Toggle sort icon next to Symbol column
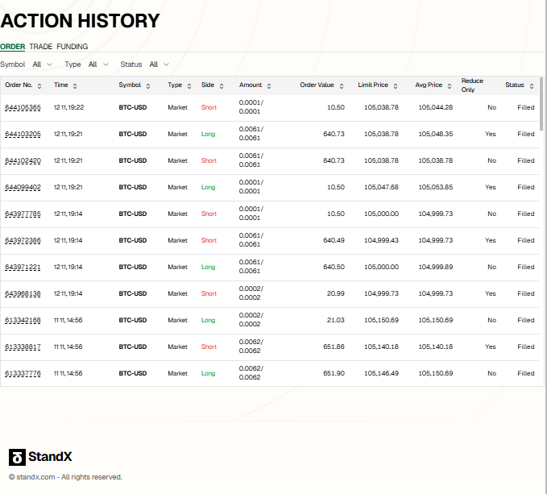547x494 pixels. coord(148,85)
